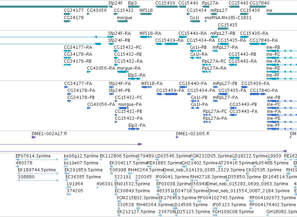This screenshot has width=297, height=217.
Task: Click the snoRNA:Me18S-C1831 label
Action: tap(228, 18)
